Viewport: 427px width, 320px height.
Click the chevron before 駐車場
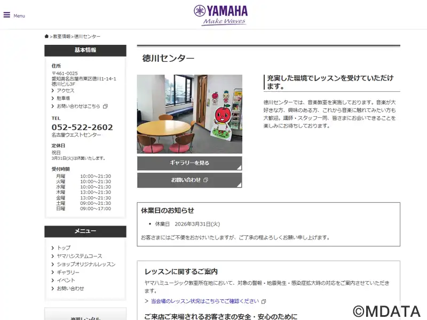coord(53,98)
